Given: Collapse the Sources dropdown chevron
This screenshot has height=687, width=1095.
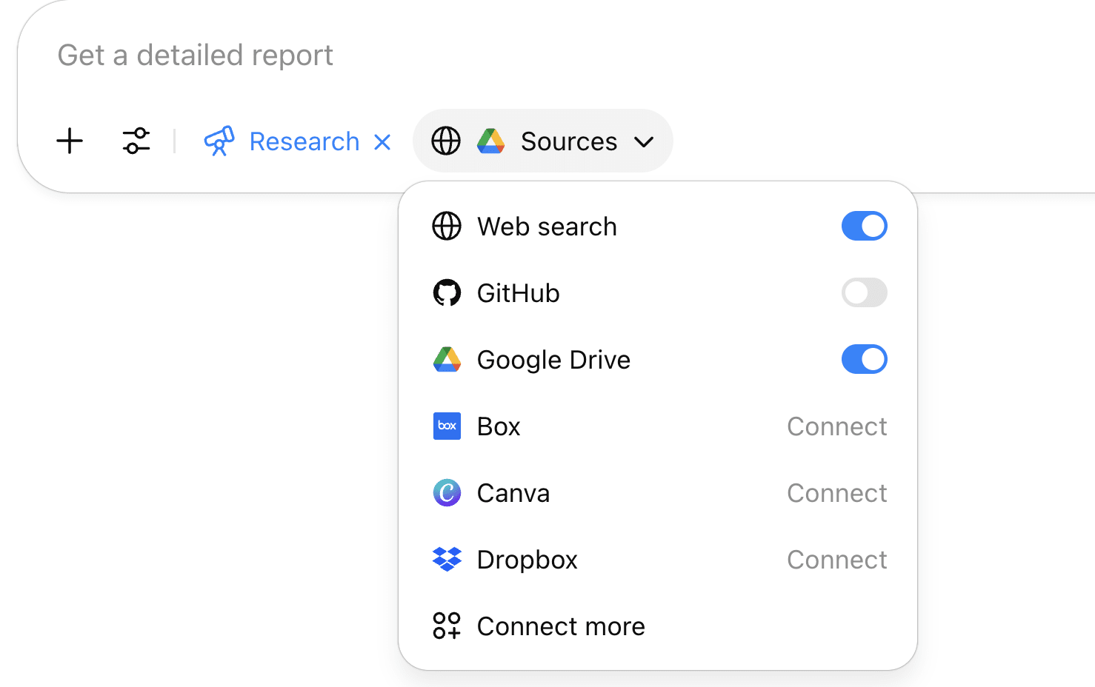Looking at the screenshot, I should pos(644,141).
